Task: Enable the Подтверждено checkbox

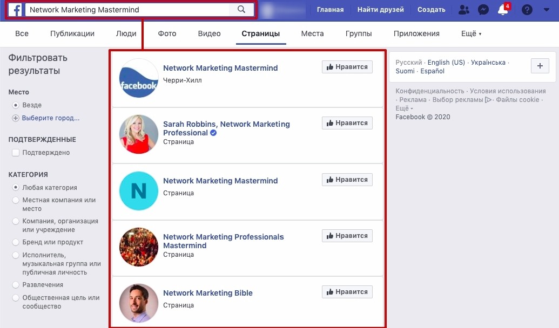Action: (16, 153)
